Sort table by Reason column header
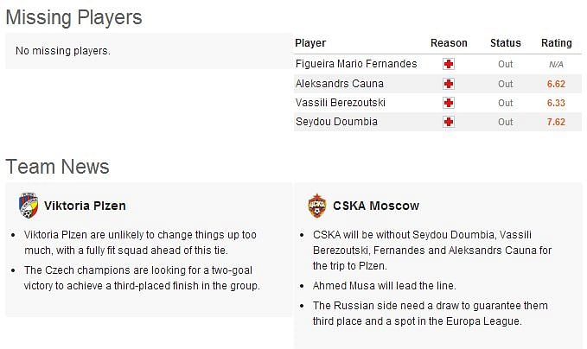This screenshot has height=349, width=587. click(449, 43)
